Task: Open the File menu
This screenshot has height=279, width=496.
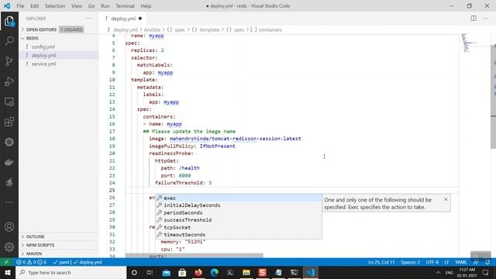Action: pyautogui.click(x=20, y=5)
